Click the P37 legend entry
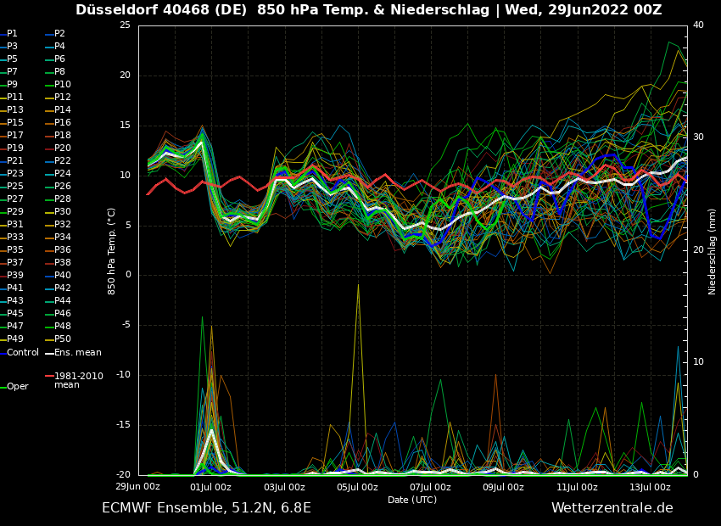 coord(15,262)
